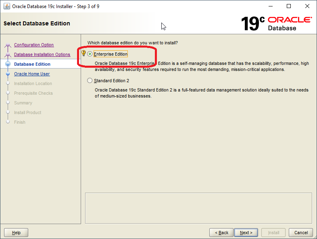Click the Help button

coord(16,233)
